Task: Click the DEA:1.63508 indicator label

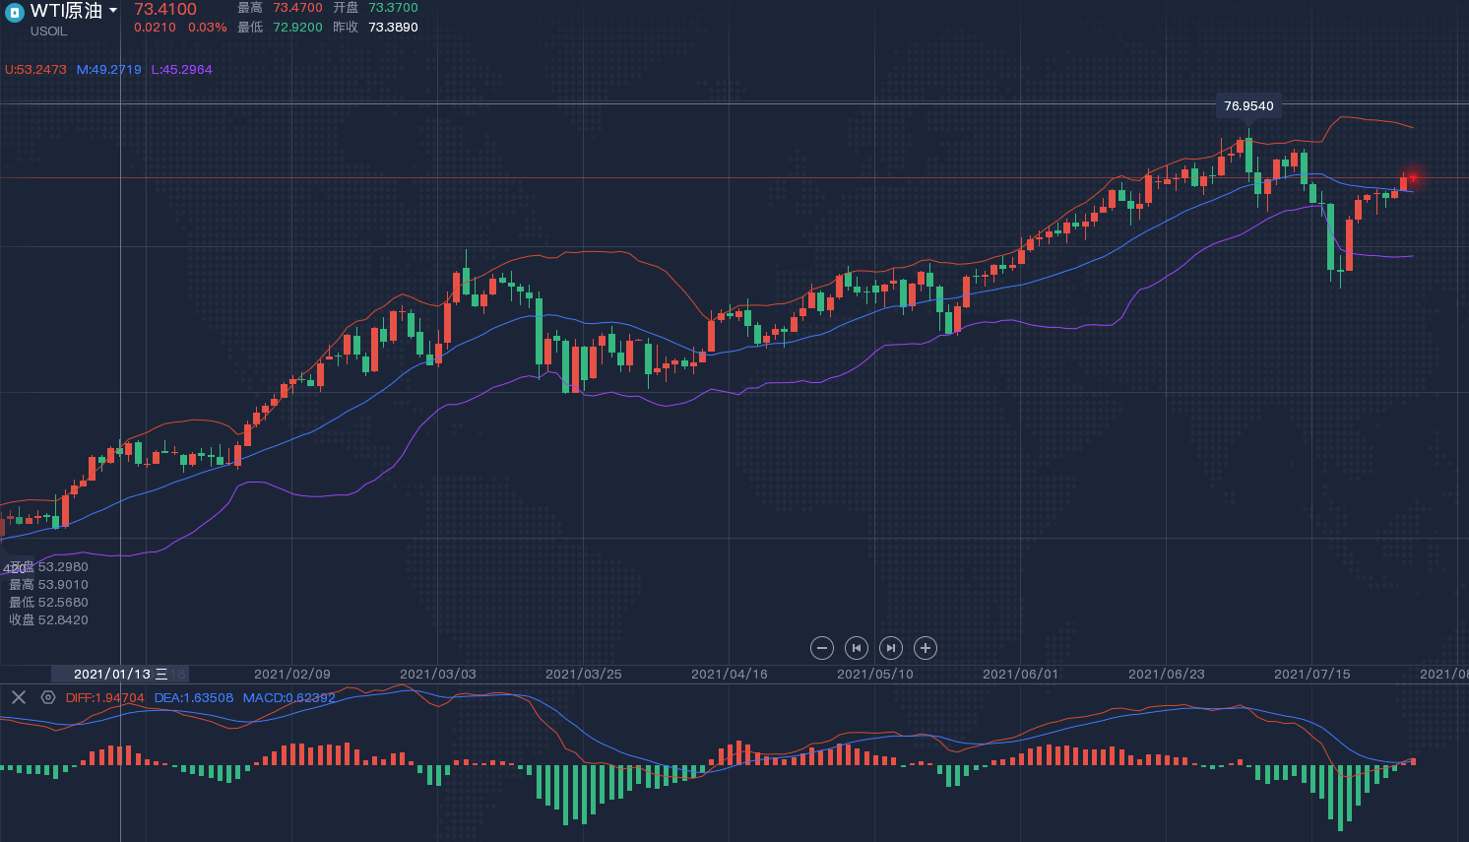Action: [194, 698]
